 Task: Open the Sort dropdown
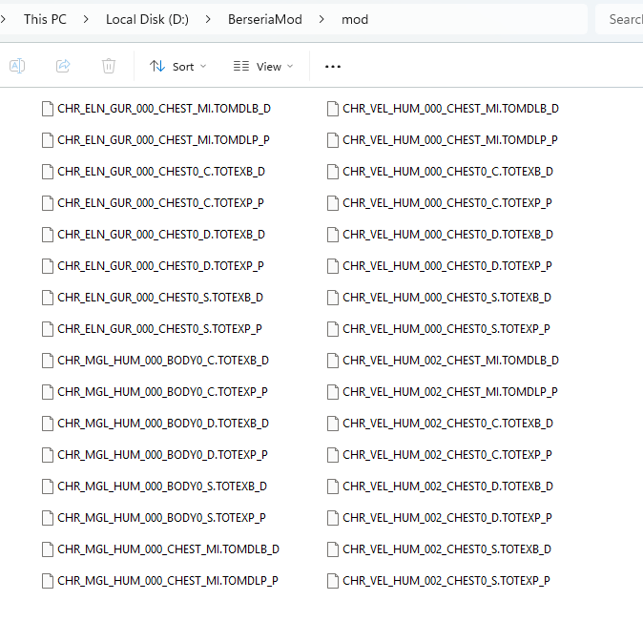coord(178,67)
